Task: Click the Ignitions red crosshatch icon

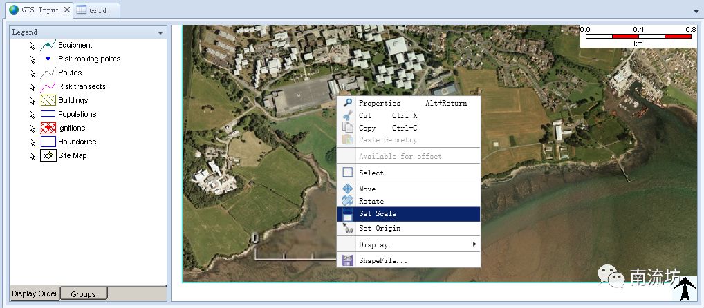Action: [48, 128]
